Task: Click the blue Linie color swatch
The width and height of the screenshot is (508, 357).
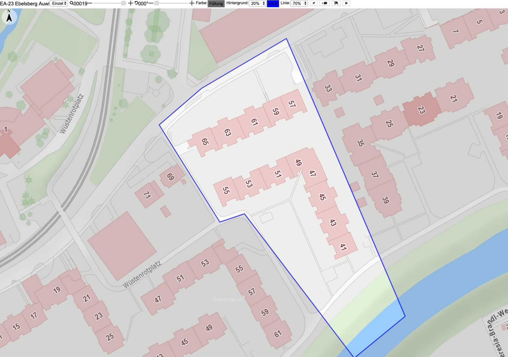Action: pos(273,4)
